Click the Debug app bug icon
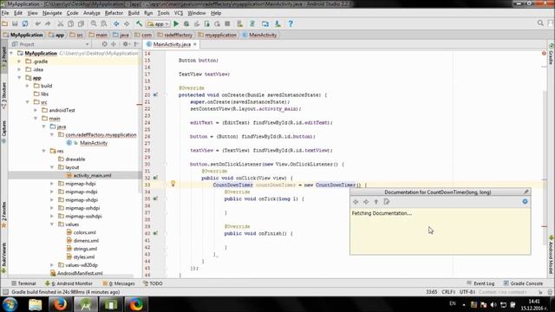 click(x=186, y=23)
